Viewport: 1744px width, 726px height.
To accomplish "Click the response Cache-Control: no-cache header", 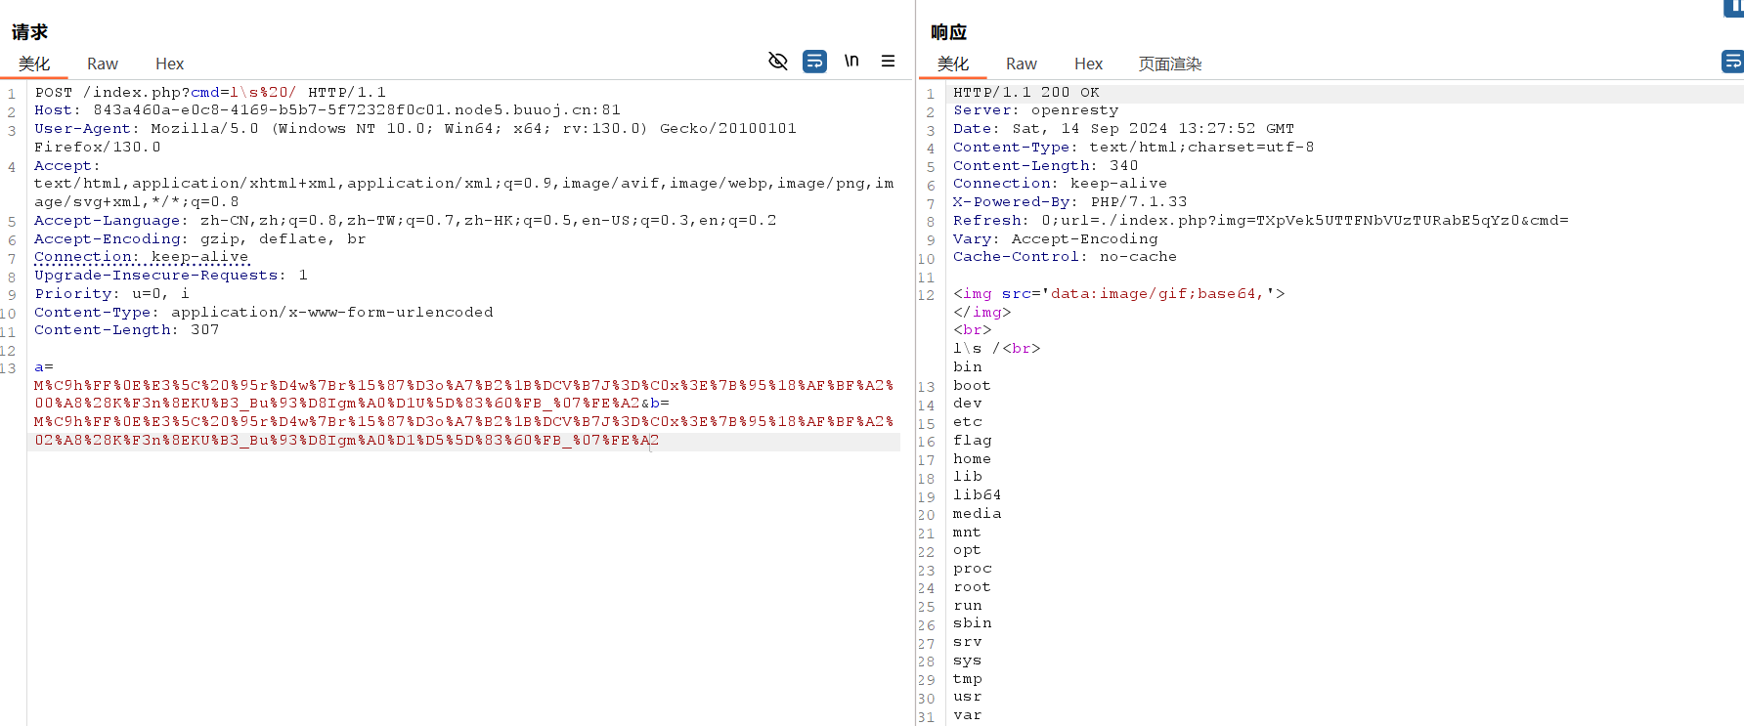I will pyautogui.click(x=1066, y=257).
